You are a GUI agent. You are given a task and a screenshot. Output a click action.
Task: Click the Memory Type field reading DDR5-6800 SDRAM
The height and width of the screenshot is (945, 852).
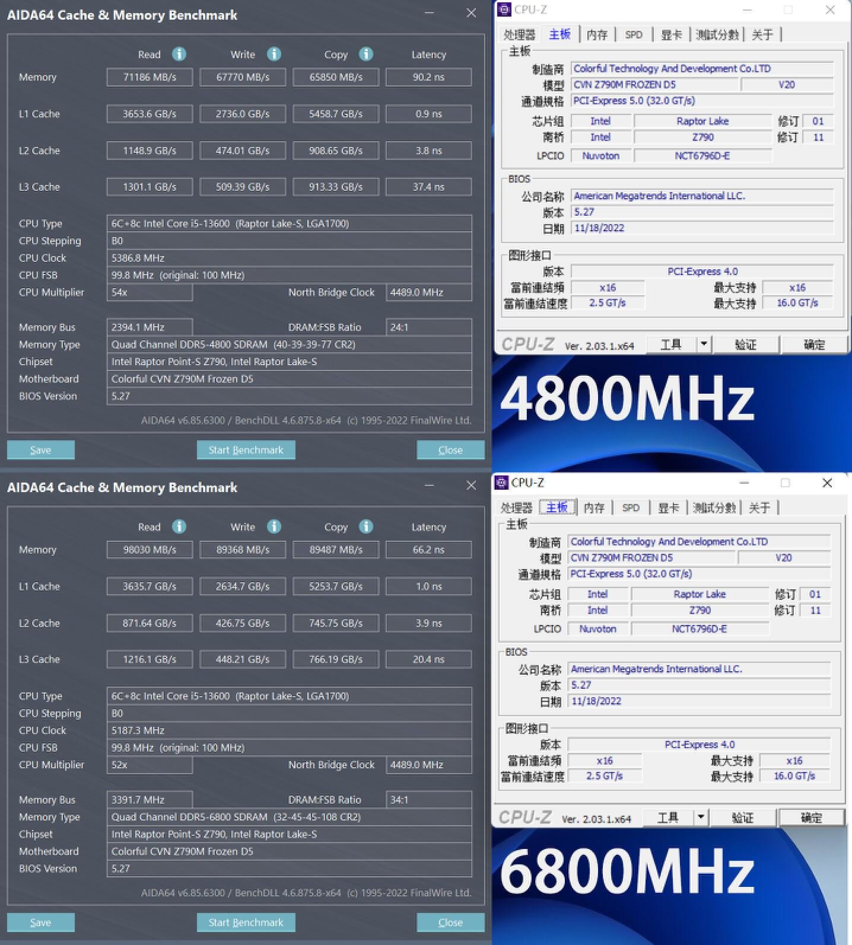(x=290, y=817)
